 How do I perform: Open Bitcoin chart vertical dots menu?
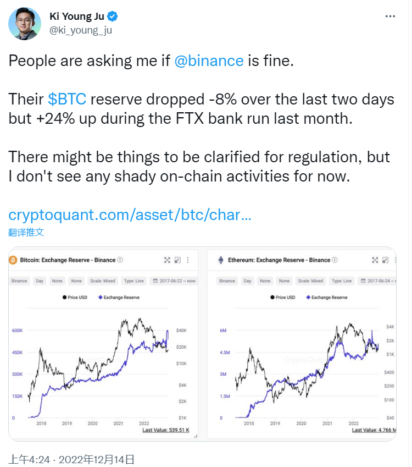coord(188,260)
